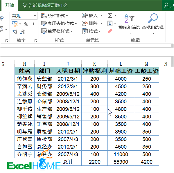
Task: Click the Clear eraser icon
Action: pos(110,31)
